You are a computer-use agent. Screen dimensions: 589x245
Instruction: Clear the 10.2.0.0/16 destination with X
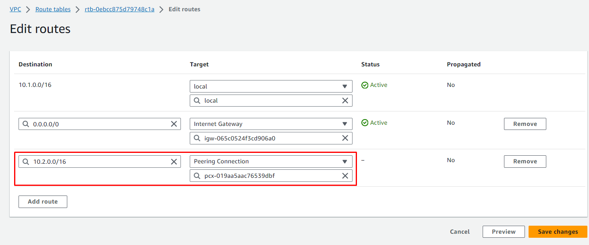coord(174,161)
